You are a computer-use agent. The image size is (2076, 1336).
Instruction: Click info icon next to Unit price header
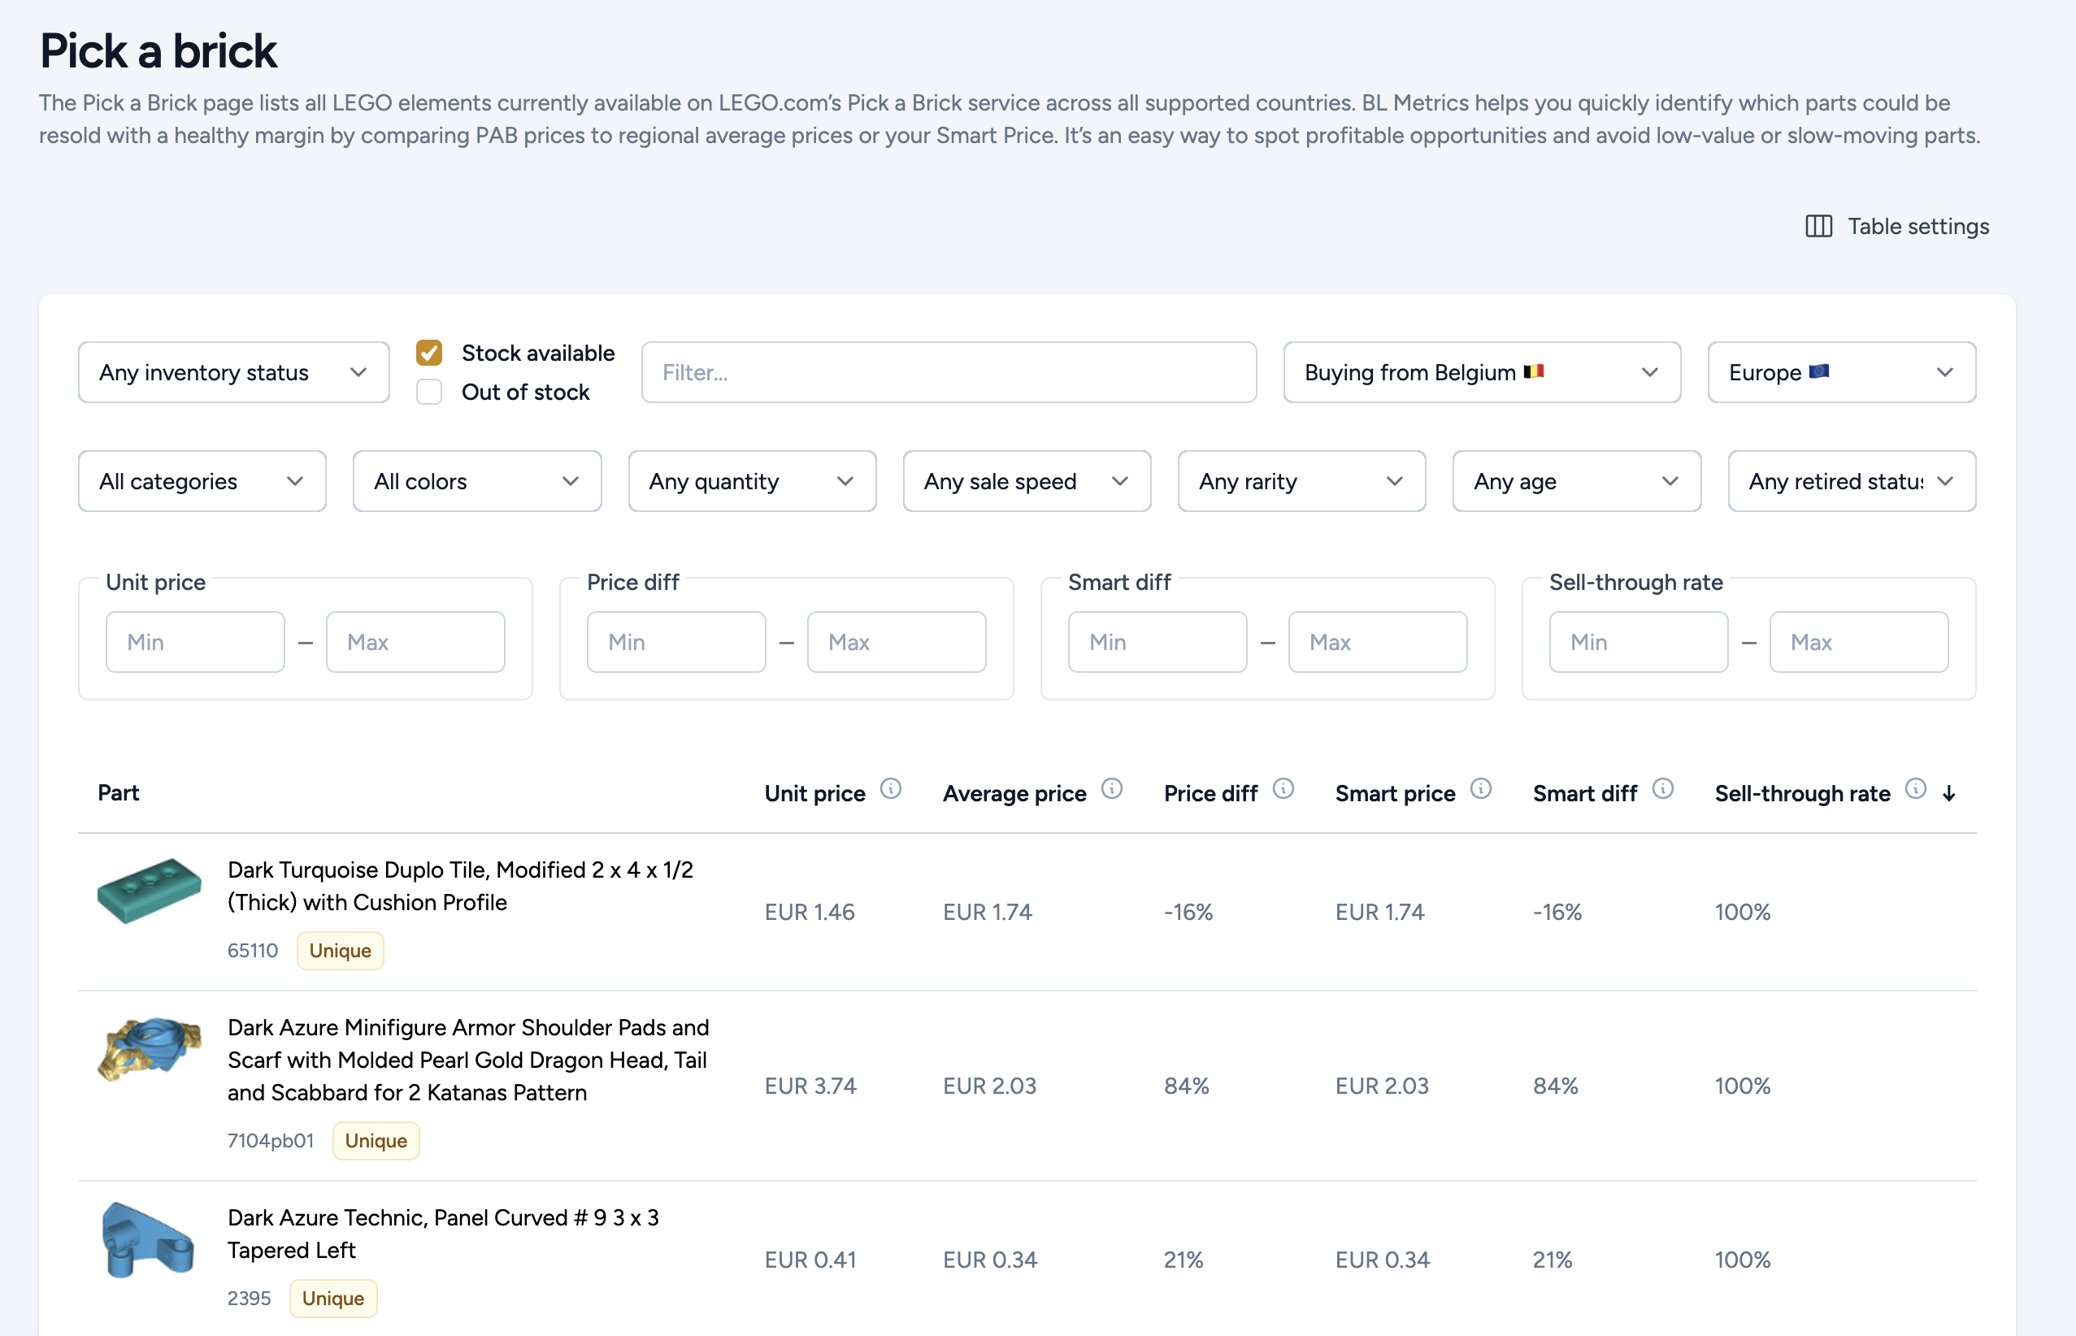point(890,788)
